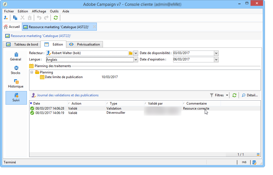273x175 pixels.
Task: Click the Ressource marketing 'Catalogue (AST22)' breadcrumb link
Action: click(x=41, y=36)
